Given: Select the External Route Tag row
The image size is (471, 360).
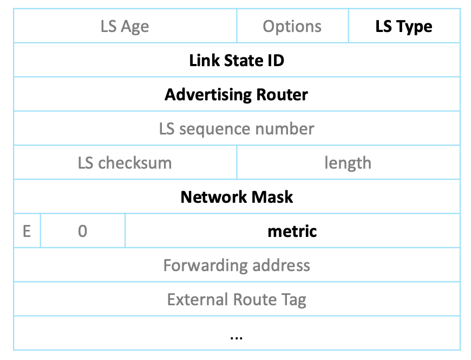Looking at the screenshot, I should click(237, 299).
